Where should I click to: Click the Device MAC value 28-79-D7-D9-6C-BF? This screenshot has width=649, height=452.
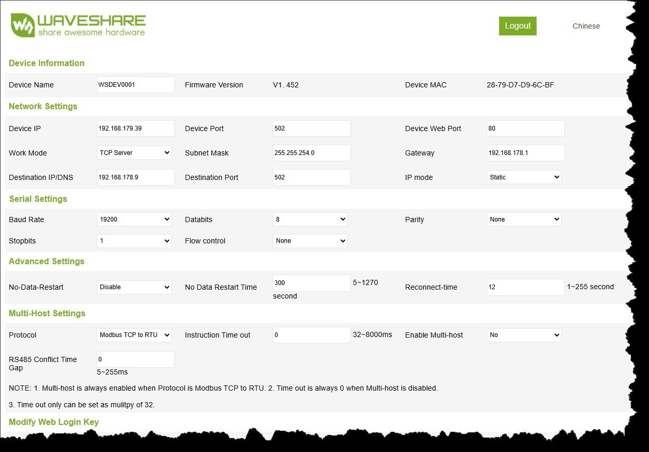(x=520, y=85)
